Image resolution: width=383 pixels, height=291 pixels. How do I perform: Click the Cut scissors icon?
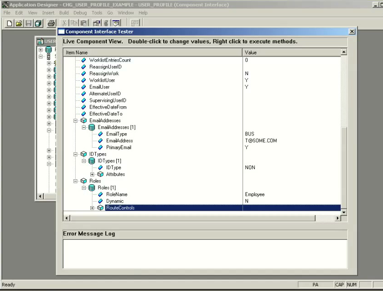64,23
